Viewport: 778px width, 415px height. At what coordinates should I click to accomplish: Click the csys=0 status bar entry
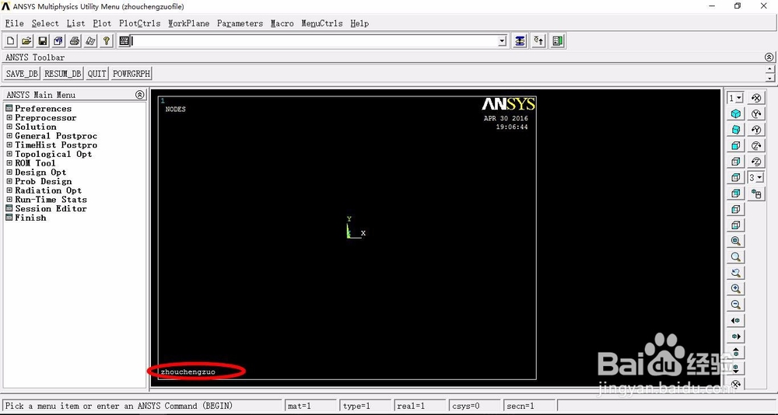(x=475, y=406)
